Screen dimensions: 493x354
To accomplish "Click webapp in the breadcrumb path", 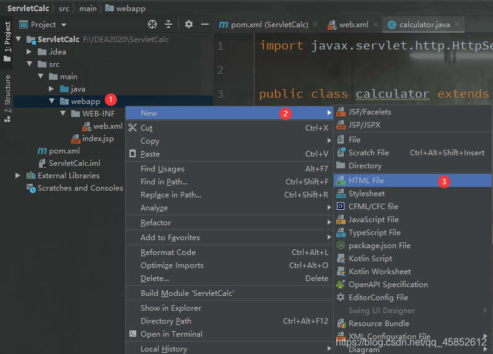I will tap(126, 9).
